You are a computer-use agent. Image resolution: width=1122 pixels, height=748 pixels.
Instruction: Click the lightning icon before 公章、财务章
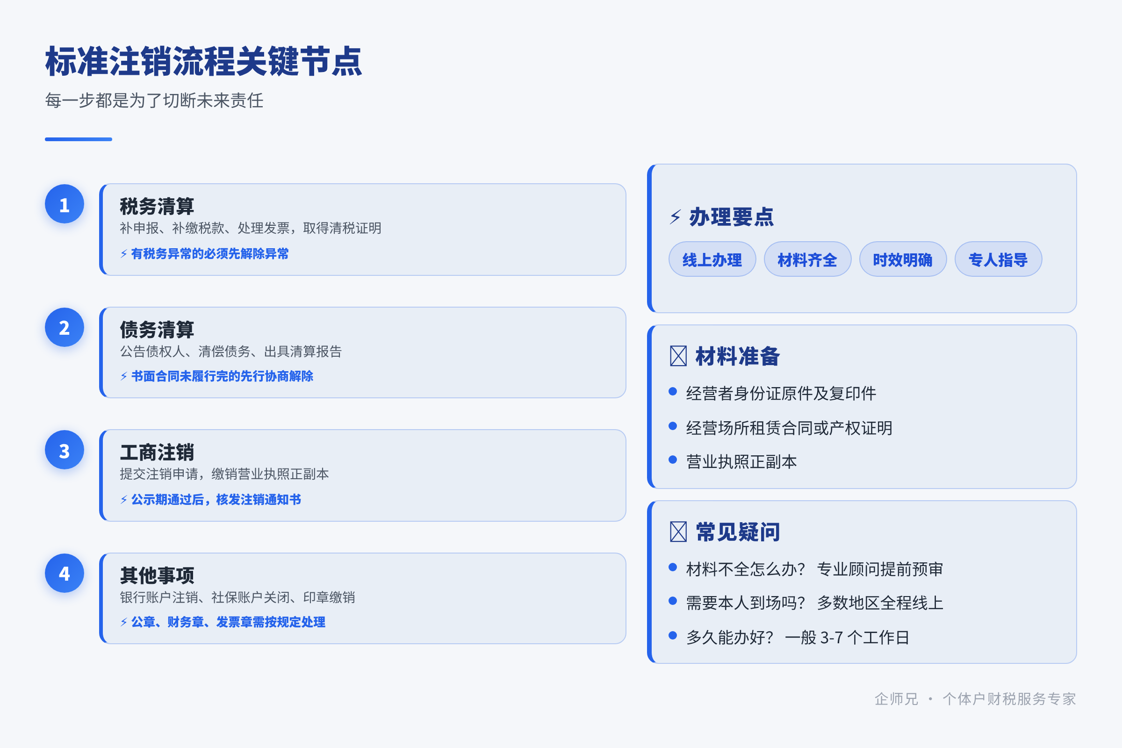pos(124,622)
